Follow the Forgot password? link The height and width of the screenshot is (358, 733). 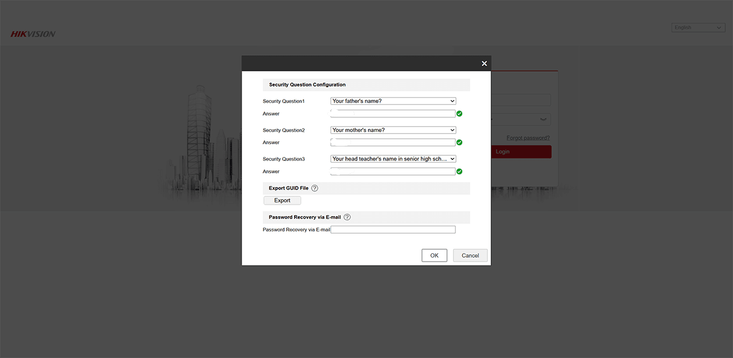click(x=527, y=138)
